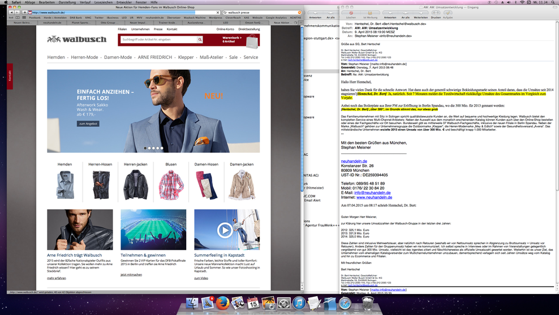Click Safari compass icon in the dock
The height and width of the screenshot is (315, 559).
pyautogui.click(x=345, y=304)
